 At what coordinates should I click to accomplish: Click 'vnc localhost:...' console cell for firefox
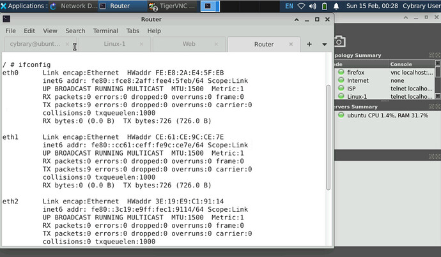412,73
